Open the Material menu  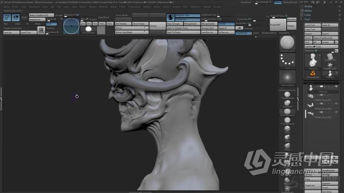103,7
